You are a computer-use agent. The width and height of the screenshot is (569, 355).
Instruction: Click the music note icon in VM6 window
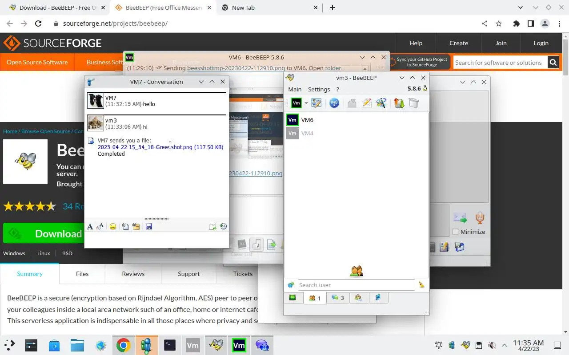pos(256,244)
